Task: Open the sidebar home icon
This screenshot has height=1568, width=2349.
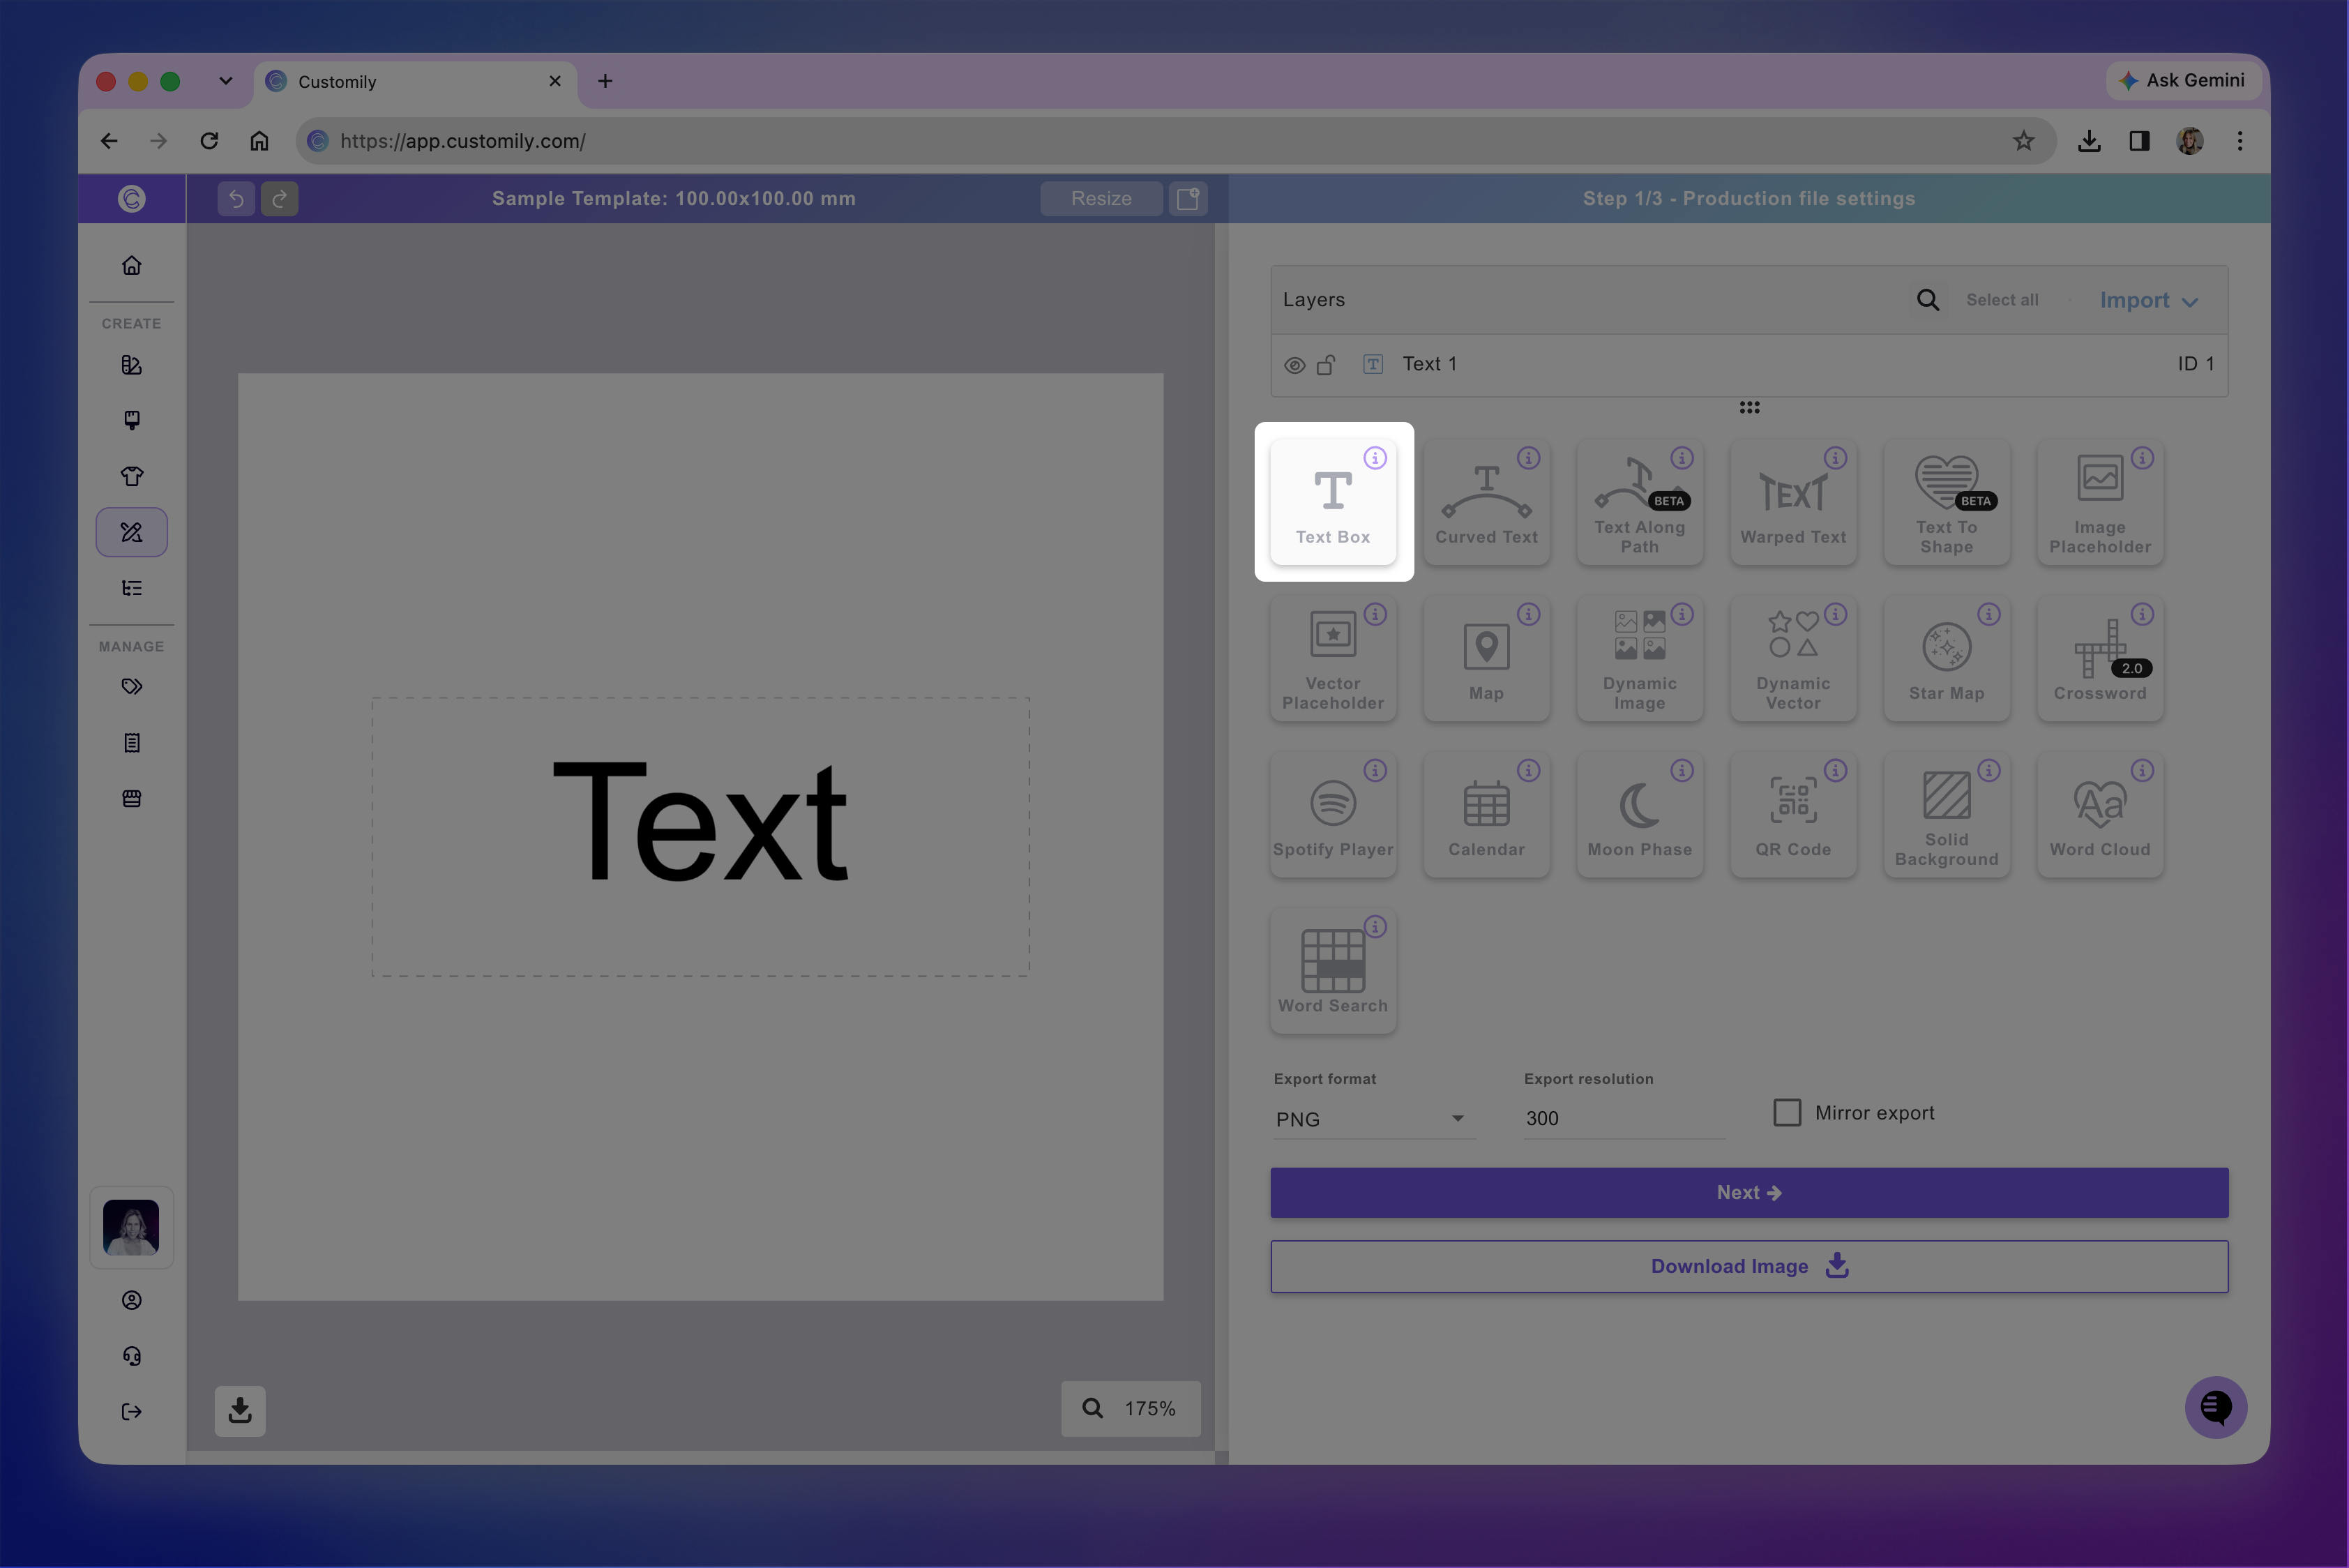Action: click(132, 265)
